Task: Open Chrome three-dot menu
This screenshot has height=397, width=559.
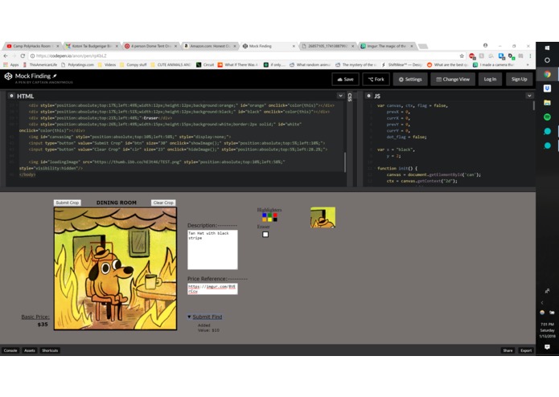Action: 530,56
